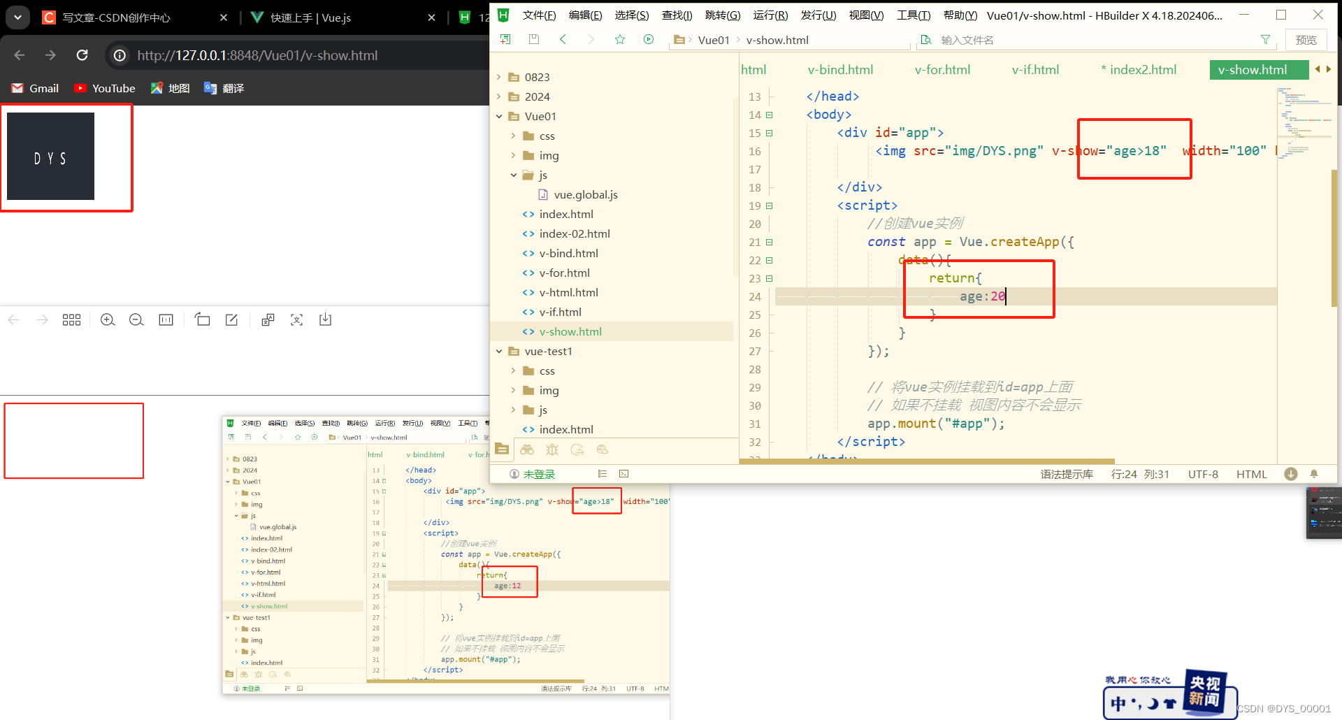The height and width of the screenshot is (720, 1342).
Task: Go forward in the browser
Action: [50, 55]
